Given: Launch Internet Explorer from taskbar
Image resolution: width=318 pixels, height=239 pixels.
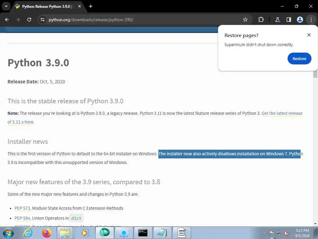Looking at the screenshot, I should tap(28, 233).
